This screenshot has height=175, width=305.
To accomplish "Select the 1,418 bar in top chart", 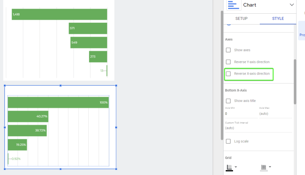I will (x=59, y=14).
